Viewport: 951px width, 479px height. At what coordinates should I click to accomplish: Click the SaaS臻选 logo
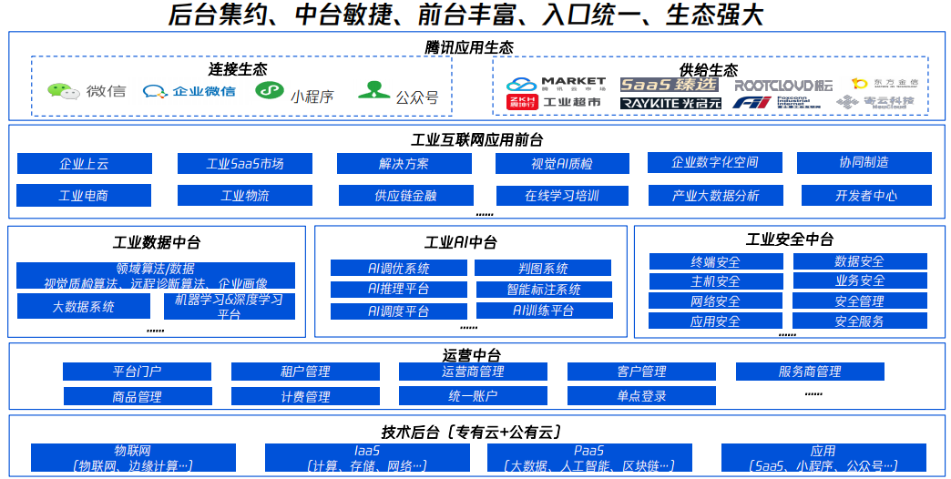point(669,84)
